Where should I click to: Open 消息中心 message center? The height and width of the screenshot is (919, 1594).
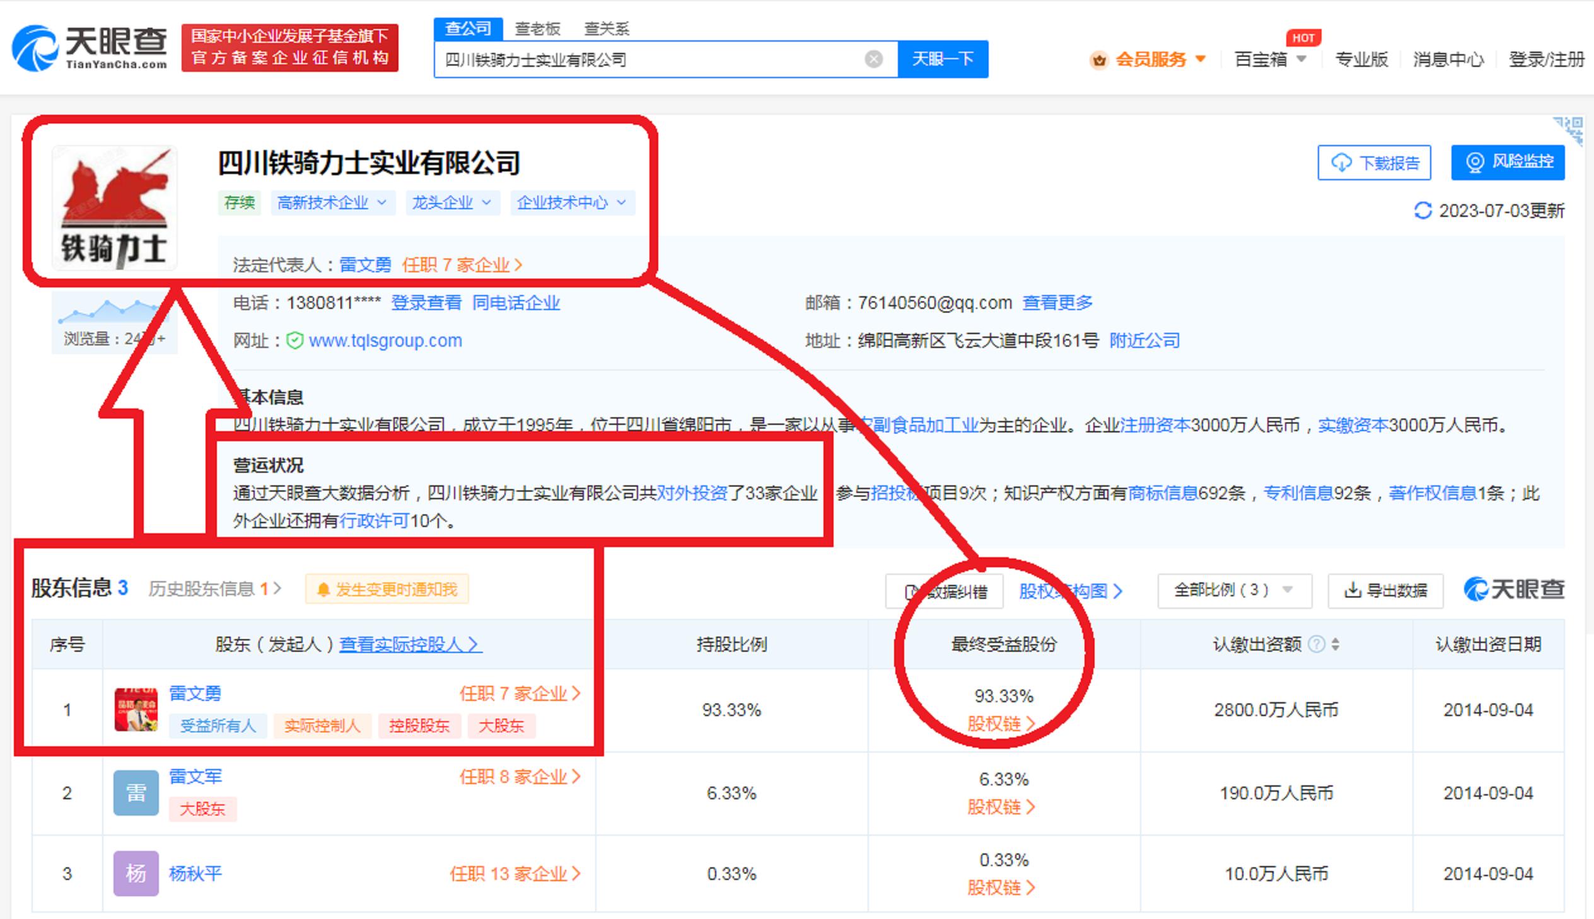click(x=1447, y=59)
